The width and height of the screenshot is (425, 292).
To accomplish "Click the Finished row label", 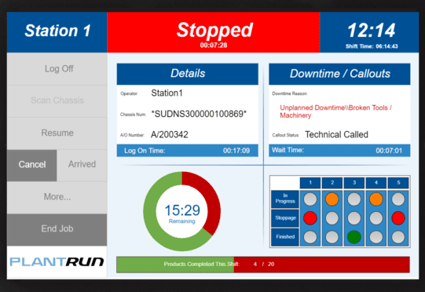I will pos(285,237).
